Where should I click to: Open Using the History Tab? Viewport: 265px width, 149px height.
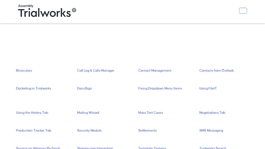pyautogui.click(x=32, y=113)
